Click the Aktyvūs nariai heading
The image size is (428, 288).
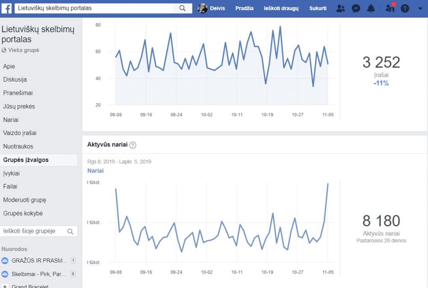[x=107, y=145]
